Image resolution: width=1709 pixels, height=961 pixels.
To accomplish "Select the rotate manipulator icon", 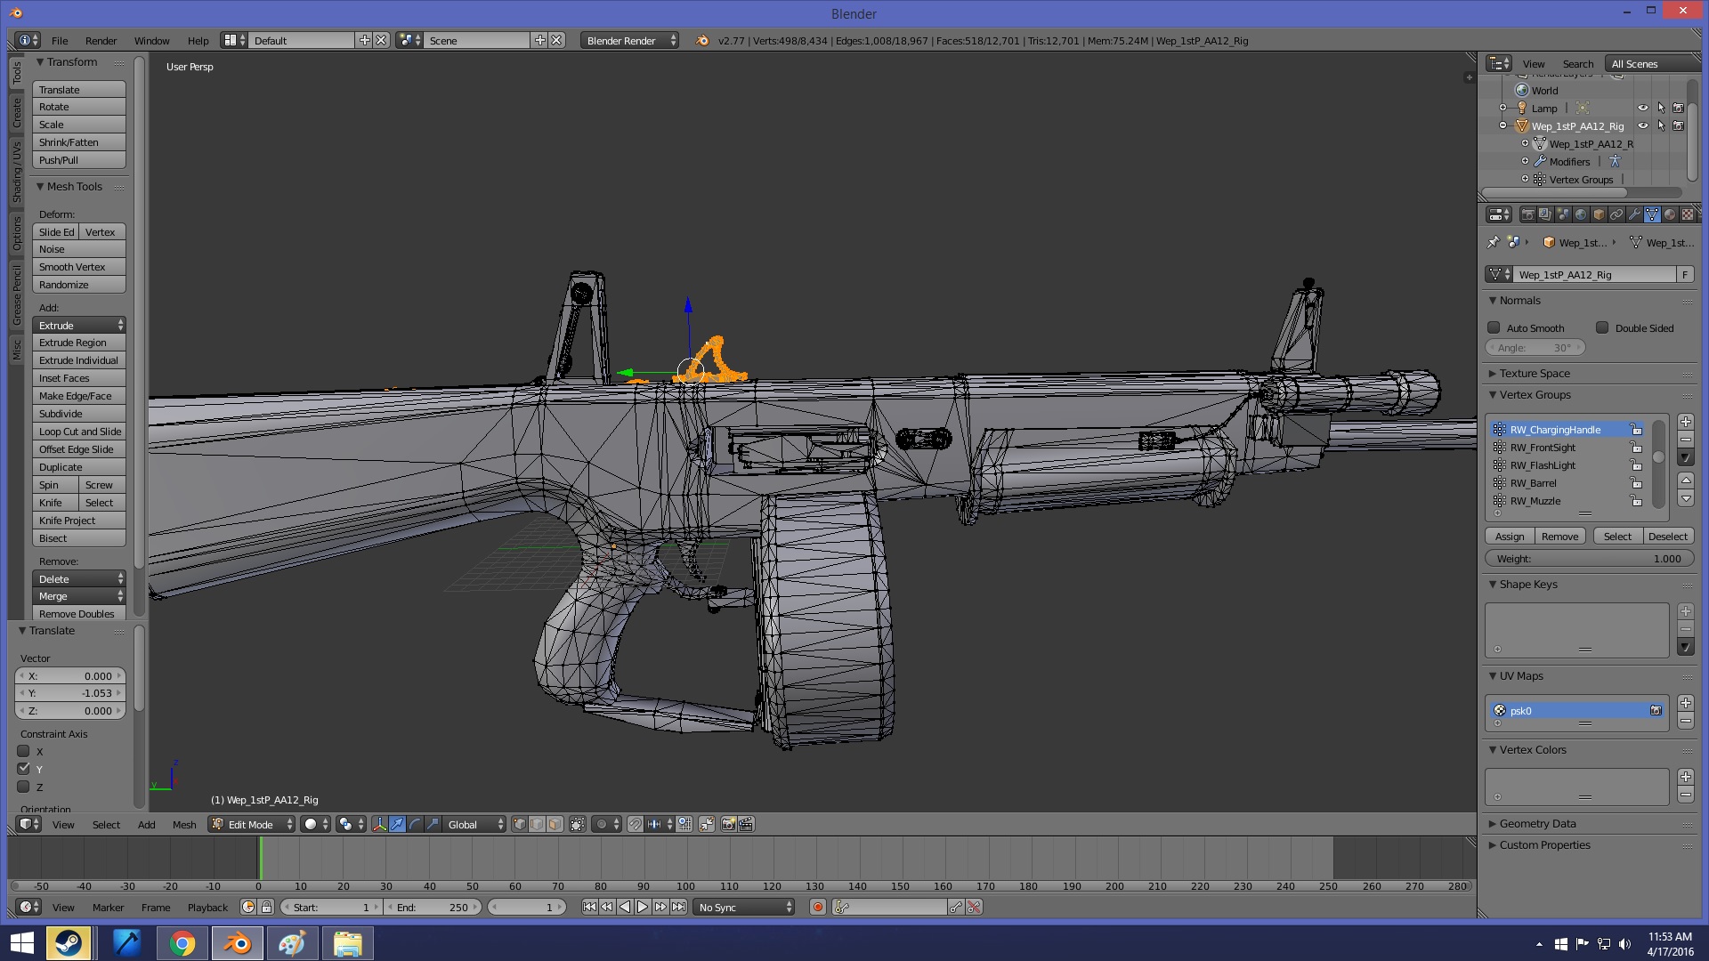I will click(x=415, y=824).
